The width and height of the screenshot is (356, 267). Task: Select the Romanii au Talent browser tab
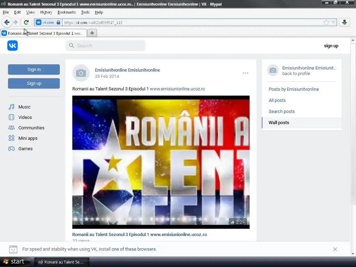coord(43,33)
